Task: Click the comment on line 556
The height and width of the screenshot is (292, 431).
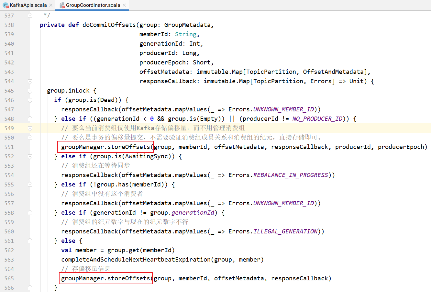Action: point(102,194)
